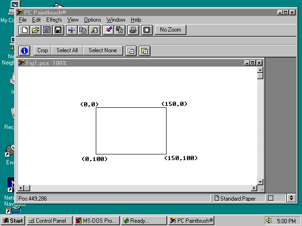Click the yellow overlapping squares plus icon
Screen dimensions: 302x226
click(145, 51)
